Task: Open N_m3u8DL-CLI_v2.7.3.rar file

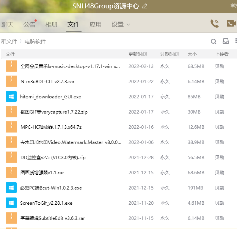Action: [48, 82]
